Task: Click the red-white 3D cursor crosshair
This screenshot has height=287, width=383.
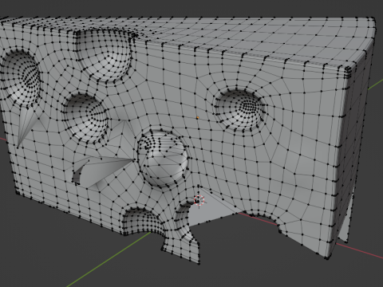Action: [199, 201]
